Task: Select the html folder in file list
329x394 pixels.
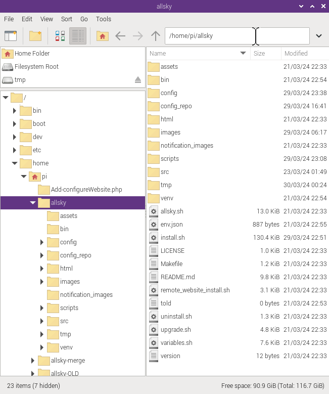Action: 167,119
